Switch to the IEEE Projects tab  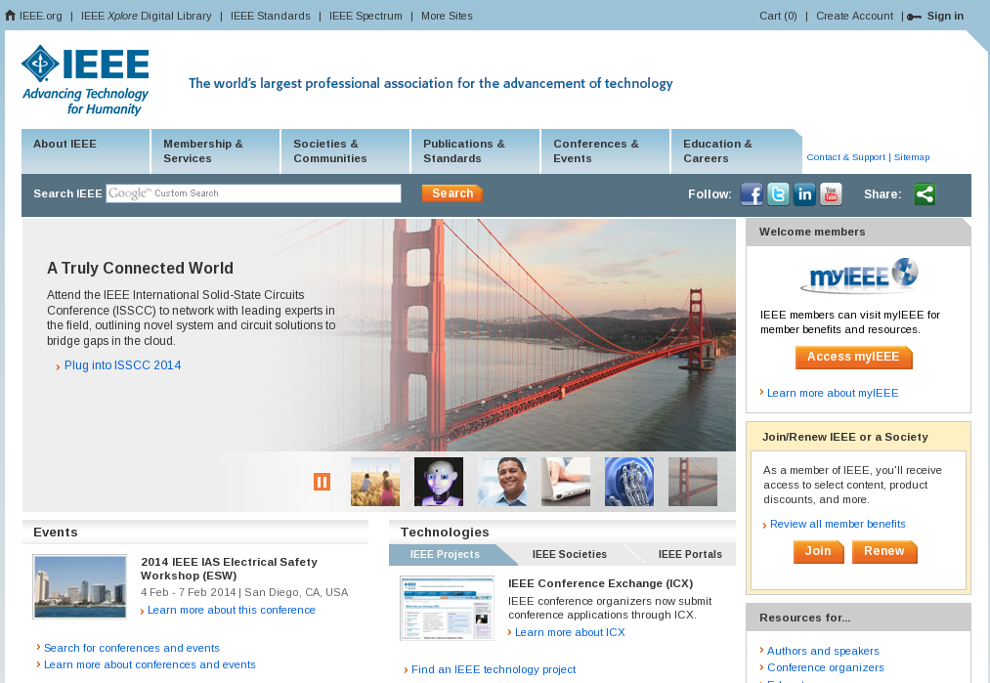(x=445, y=554)
